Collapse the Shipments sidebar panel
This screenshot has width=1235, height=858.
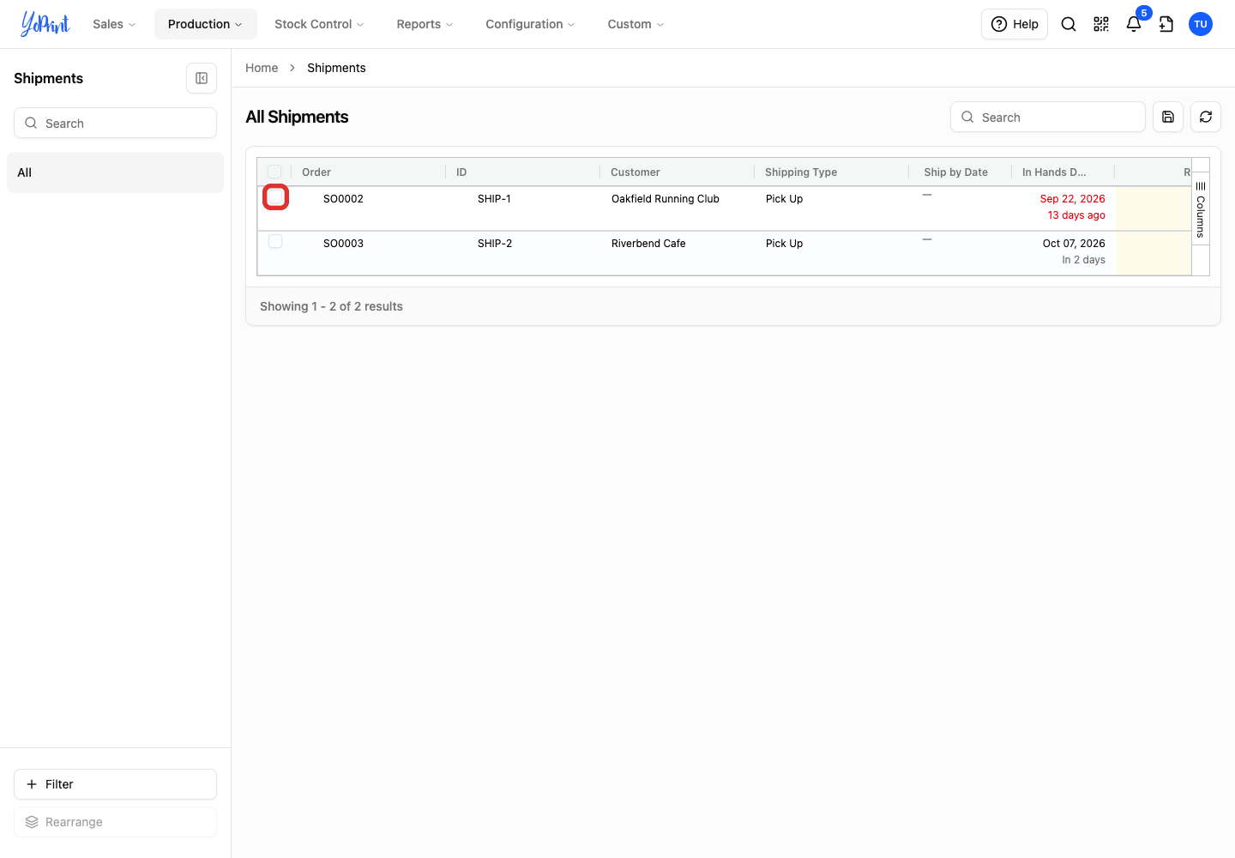pyautogui.click(x=202, y=78)
